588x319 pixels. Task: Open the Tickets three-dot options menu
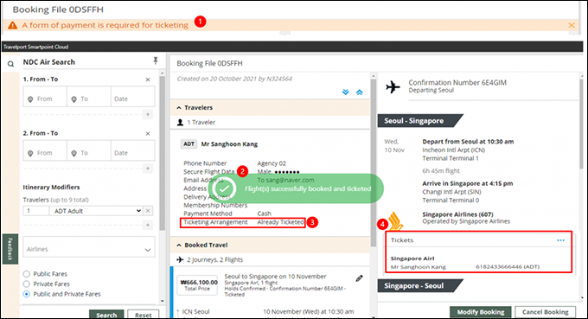[x=560, y=240]
